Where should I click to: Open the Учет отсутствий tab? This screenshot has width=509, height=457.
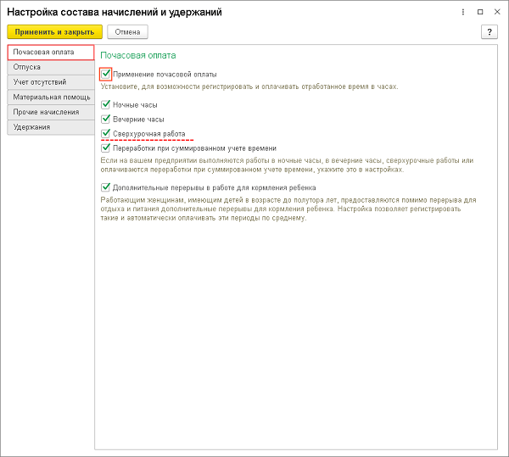click(50, 82)
